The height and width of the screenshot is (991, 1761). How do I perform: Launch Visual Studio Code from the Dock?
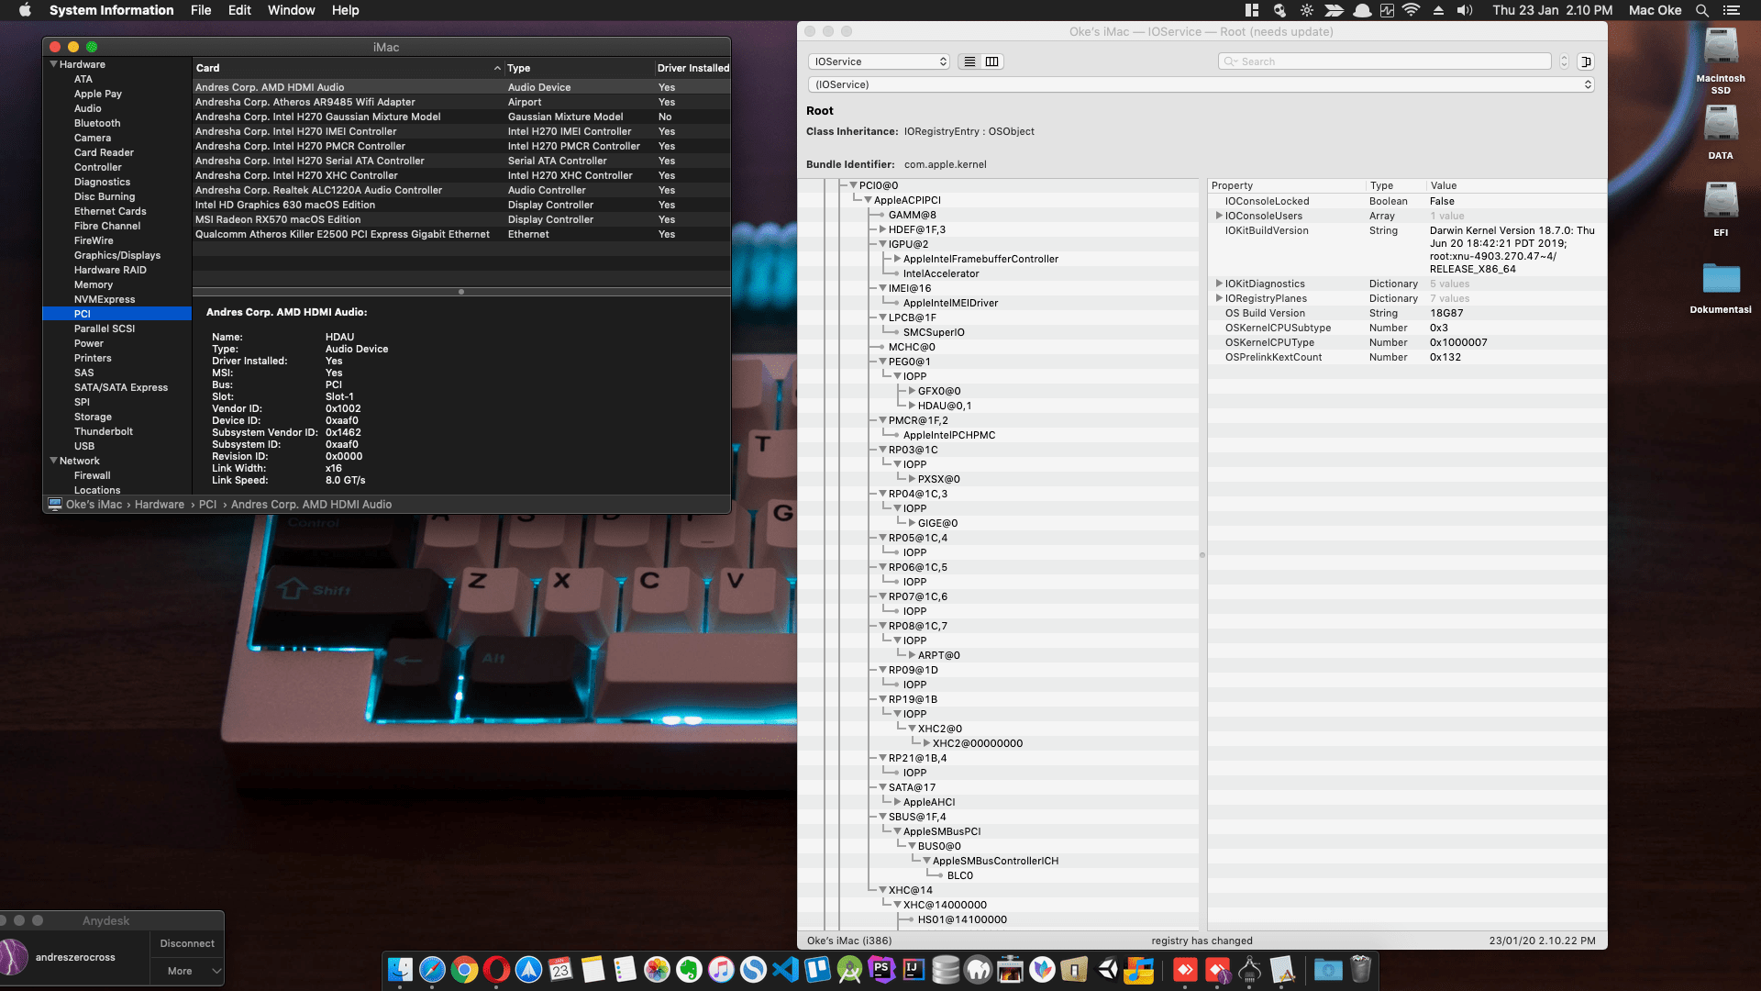pos(785,969)
